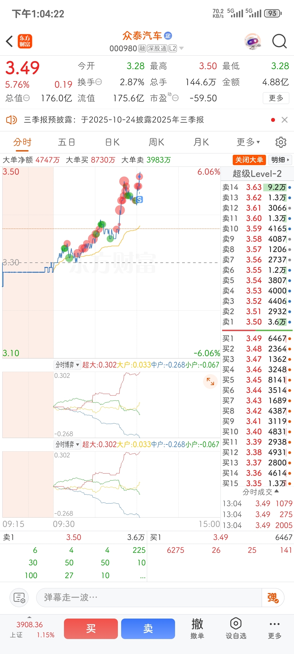Tap the announcement speaker icon

(x=11, y=120)
